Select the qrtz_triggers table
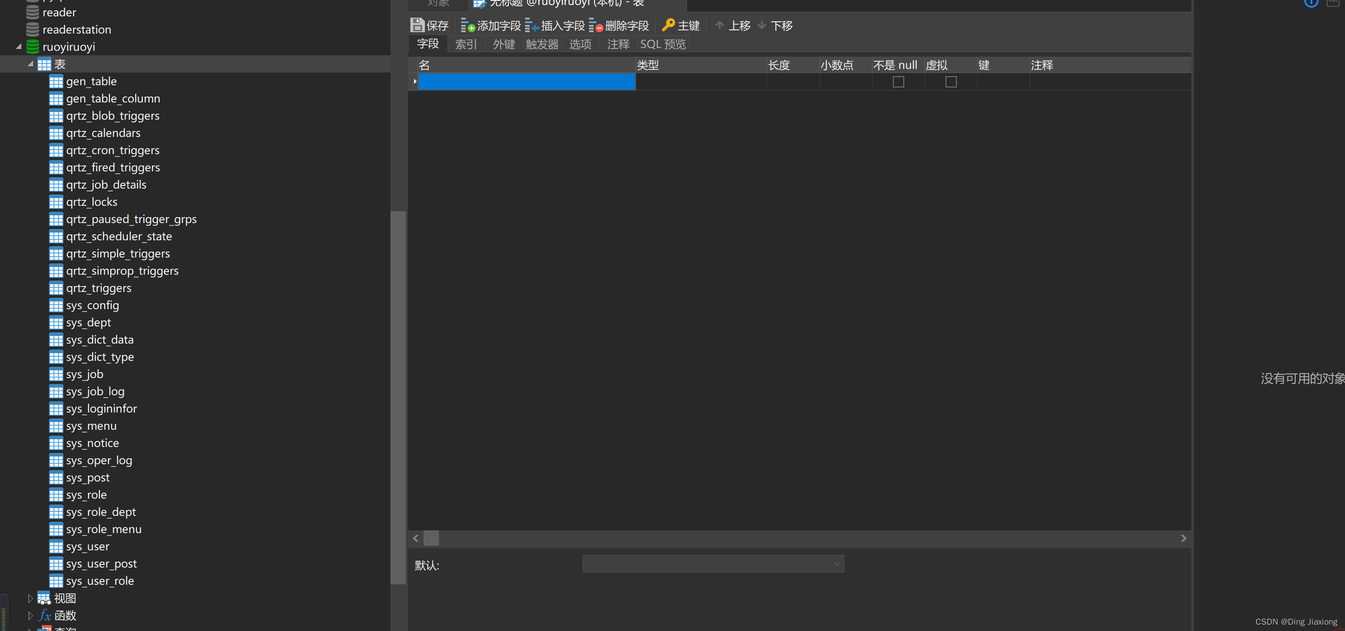This screenshot has height=631, width=1345. click(x=98, y=288)
